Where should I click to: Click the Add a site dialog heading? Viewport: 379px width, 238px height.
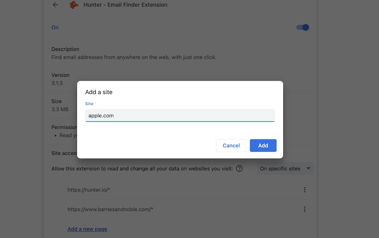click(99, 92)
